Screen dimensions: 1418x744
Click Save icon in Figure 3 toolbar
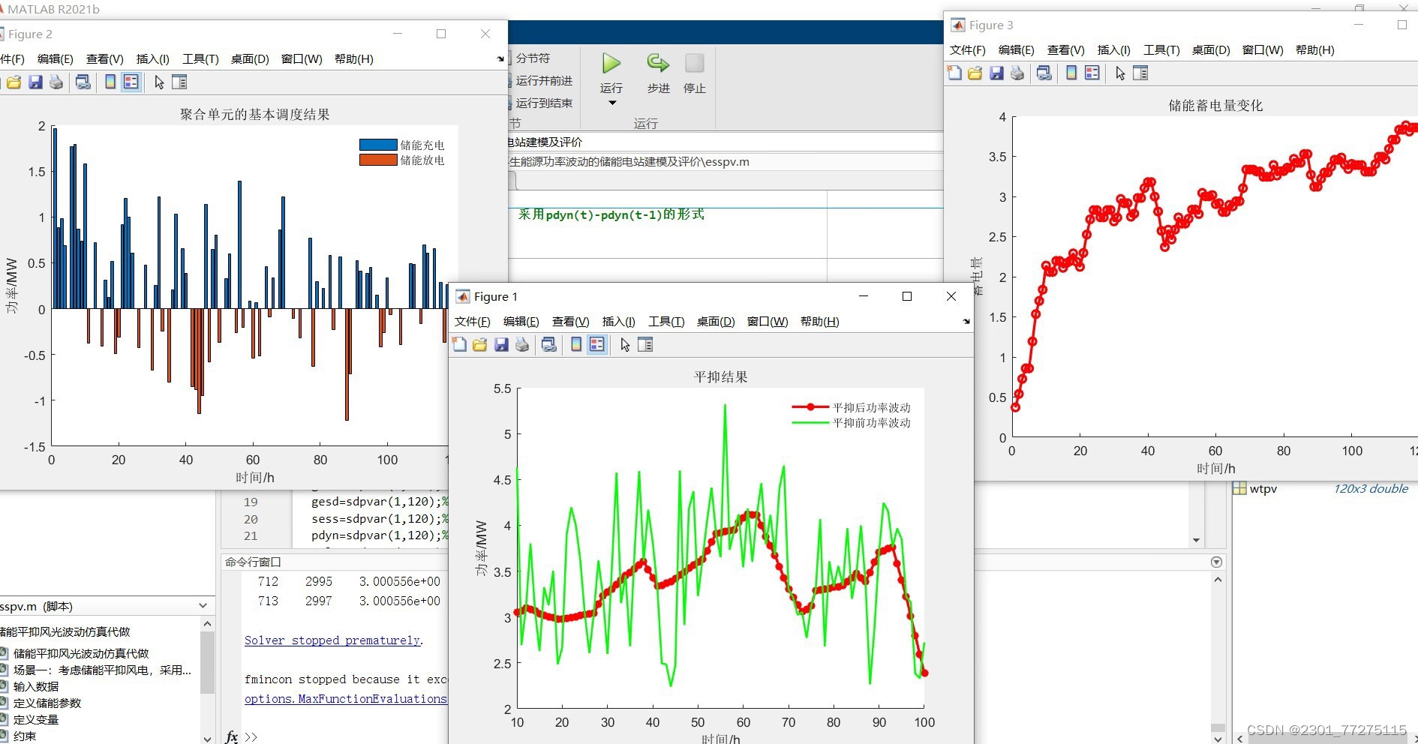(996, 73)
